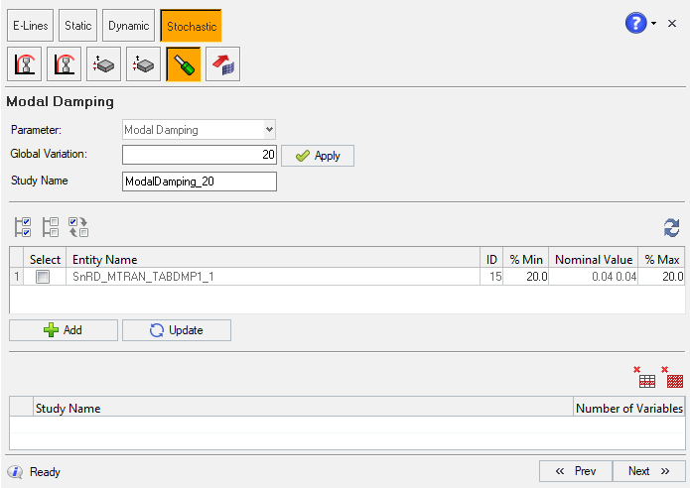The height and width of the screenshot is (488, 690).
Task: Click the % Max column header
Action: coord(661,260)
